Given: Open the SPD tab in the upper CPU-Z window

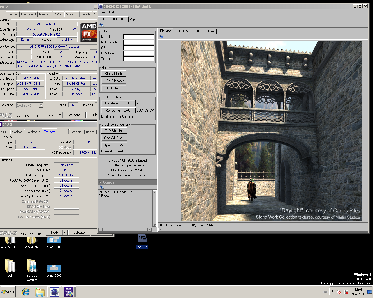Looking at the screenshot, I should (58, 14).
